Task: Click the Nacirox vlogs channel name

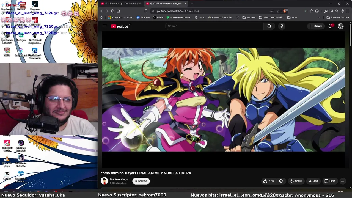Action: (119, 179)
